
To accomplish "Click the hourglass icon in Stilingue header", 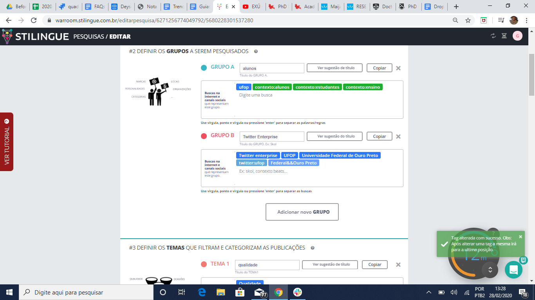I will (x=504, y=36).
